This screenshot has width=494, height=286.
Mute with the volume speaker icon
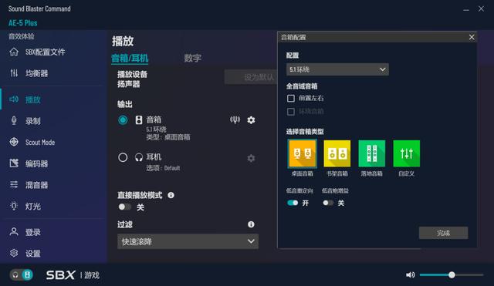[410, 275]
